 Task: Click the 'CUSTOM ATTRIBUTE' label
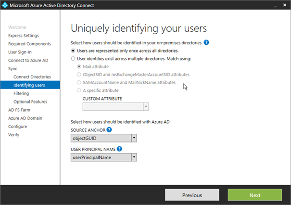[x=102, y=99]
